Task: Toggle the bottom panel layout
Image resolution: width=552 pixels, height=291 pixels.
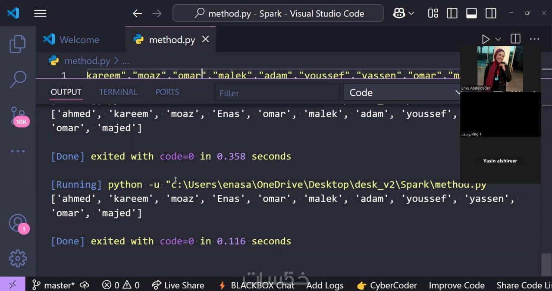Action: [x=471, y=13]
